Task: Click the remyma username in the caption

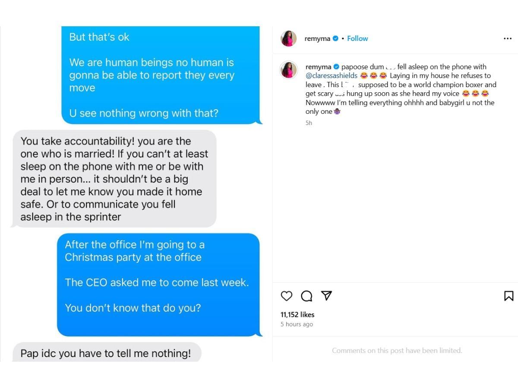Action: (x=318, y=67)
